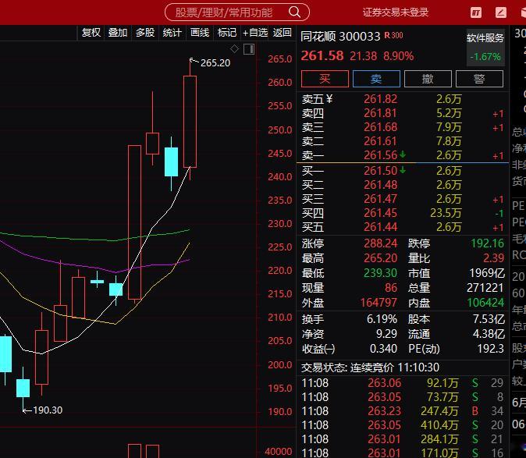Screen dimensions: 526x458
Task: Click 总量 value 271221
Action: [485, 288]
